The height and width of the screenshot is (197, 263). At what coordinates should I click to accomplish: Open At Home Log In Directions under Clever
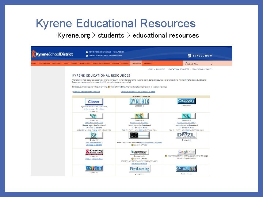point(94,109)
